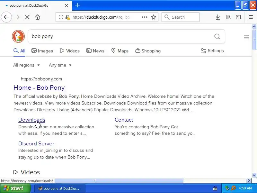Click the on-screen keyboard tray icon
257x193 pixels.
[215, 188]
